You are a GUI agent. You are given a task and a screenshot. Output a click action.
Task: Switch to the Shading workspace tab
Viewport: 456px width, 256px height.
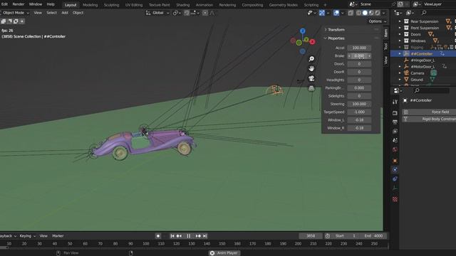(182, 5)
